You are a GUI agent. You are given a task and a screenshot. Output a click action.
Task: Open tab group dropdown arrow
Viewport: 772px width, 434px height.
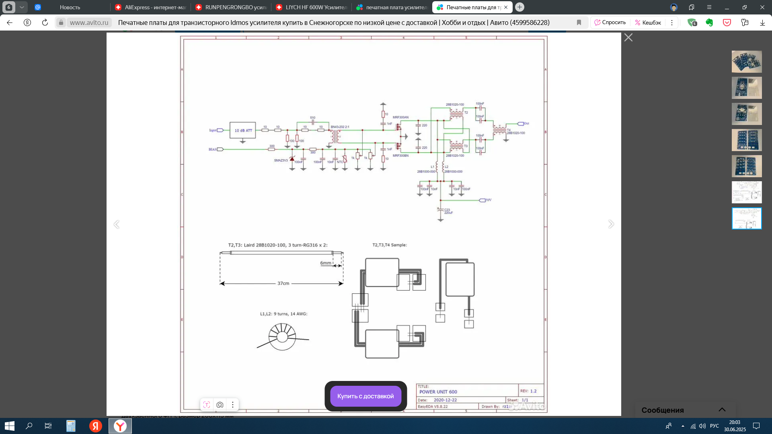pos(22,7)
